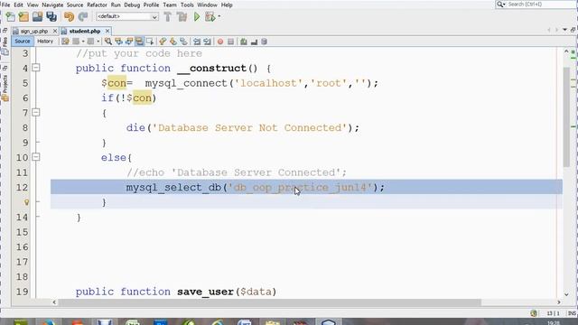Viewport: 578px width, 325px height.
Task: Collapse the code fold on line 7
Action: click(x=36, y=112)
